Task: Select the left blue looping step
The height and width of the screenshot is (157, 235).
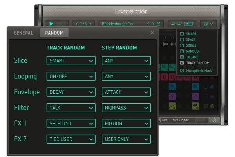Action: 172,86
